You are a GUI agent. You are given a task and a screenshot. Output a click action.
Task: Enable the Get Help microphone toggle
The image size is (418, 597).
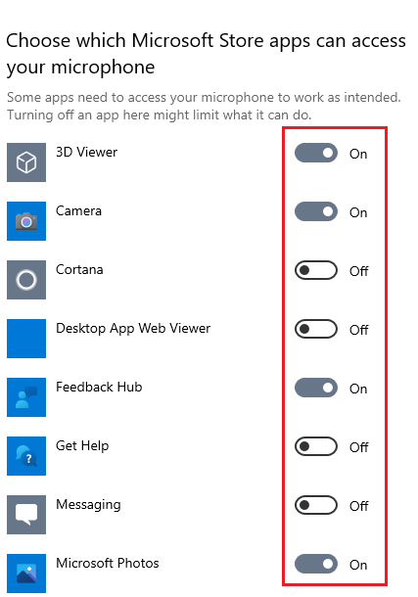point(316,446)
